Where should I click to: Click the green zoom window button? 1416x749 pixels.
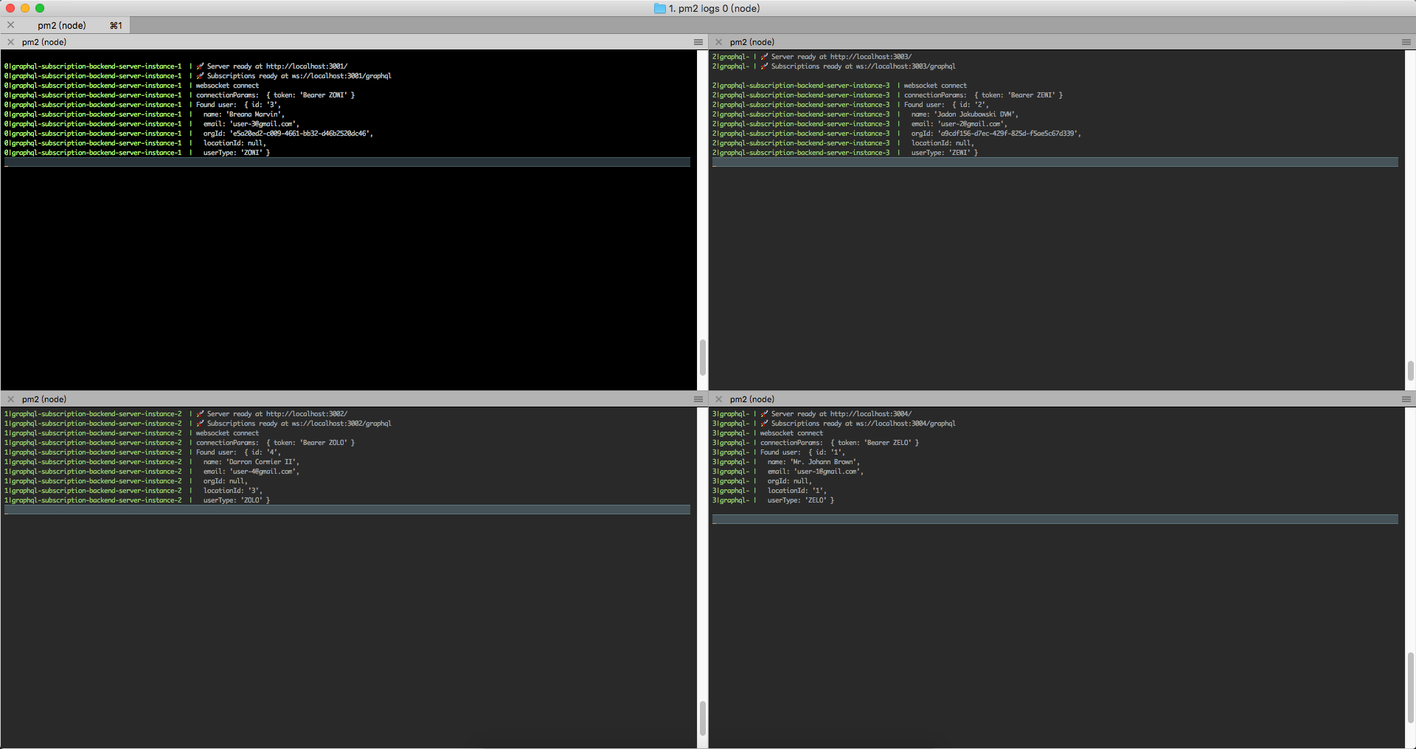pos(40,8)
